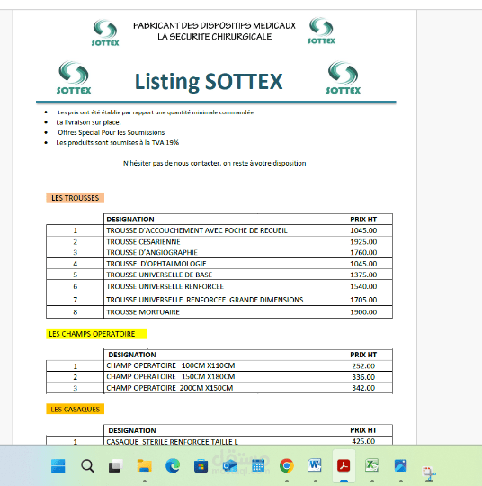Click the price 425.00 for the casaque
Viewport: 482px width, 486px height.
(x=363, y=441)
